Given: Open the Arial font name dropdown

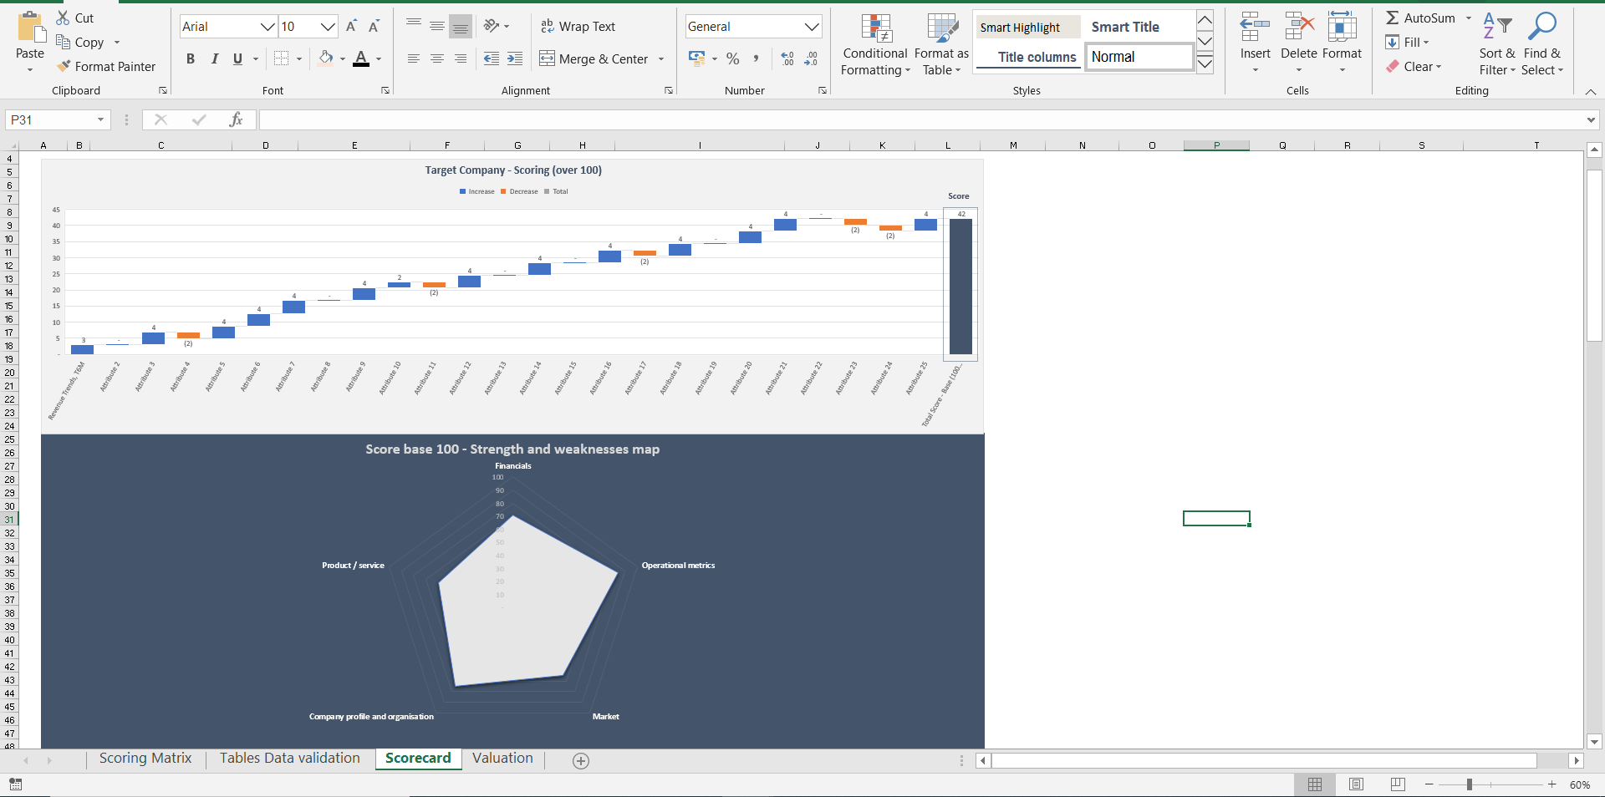Looking at the screenshot, I should coord(267,27).
